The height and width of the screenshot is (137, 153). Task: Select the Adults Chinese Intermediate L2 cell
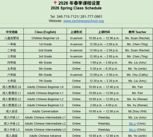(x=45, y=123)
